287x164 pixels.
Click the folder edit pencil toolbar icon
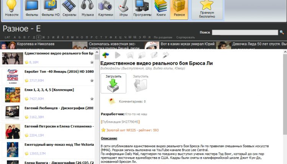154,55
